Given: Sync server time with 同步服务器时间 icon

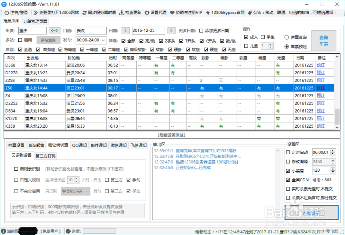Looking at the screenshot, I should (x=84, y=13).
